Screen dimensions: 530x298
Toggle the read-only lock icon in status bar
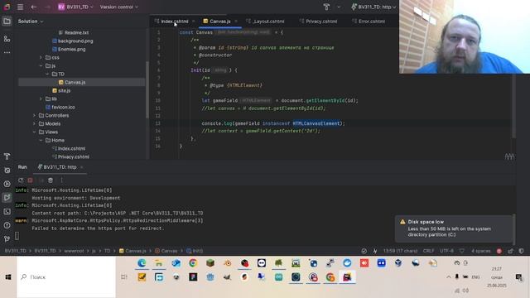(510, 251)
